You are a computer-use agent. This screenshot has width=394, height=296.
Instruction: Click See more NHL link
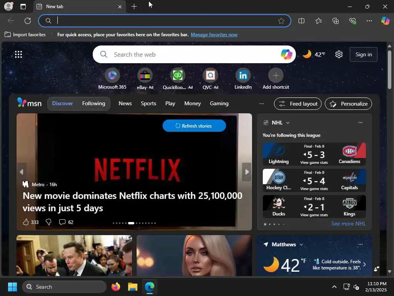[348, 224]
